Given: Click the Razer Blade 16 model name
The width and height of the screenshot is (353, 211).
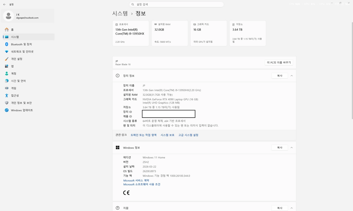Looking at the screenshot, I should (123, 64).
